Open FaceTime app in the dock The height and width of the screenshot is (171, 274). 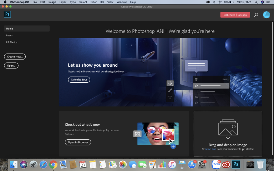(x=142, y=165)
